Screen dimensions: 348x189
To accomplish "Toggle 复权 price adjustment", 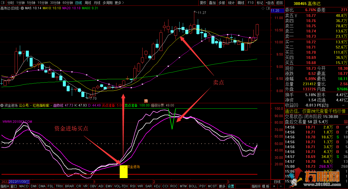I will click(x=203, y=3).
